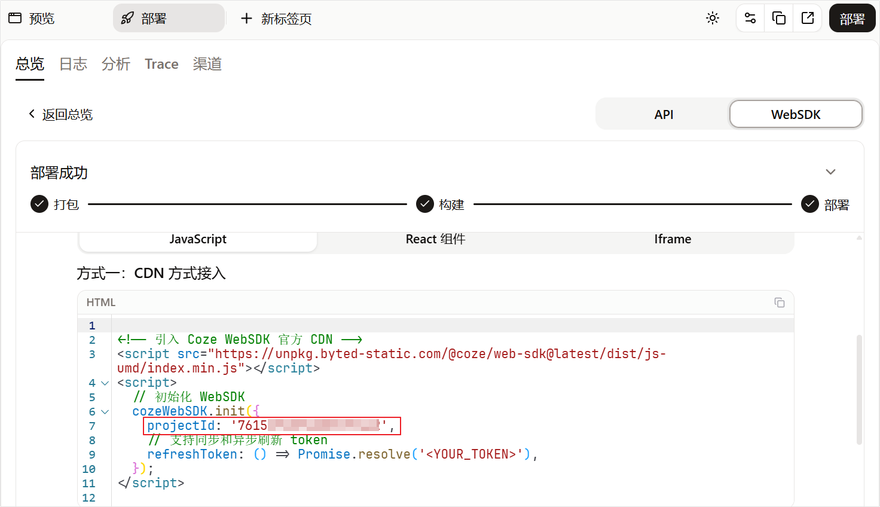880x507 pixels.
Task: Open the 渠道 tab
Action: click(207, 64)
